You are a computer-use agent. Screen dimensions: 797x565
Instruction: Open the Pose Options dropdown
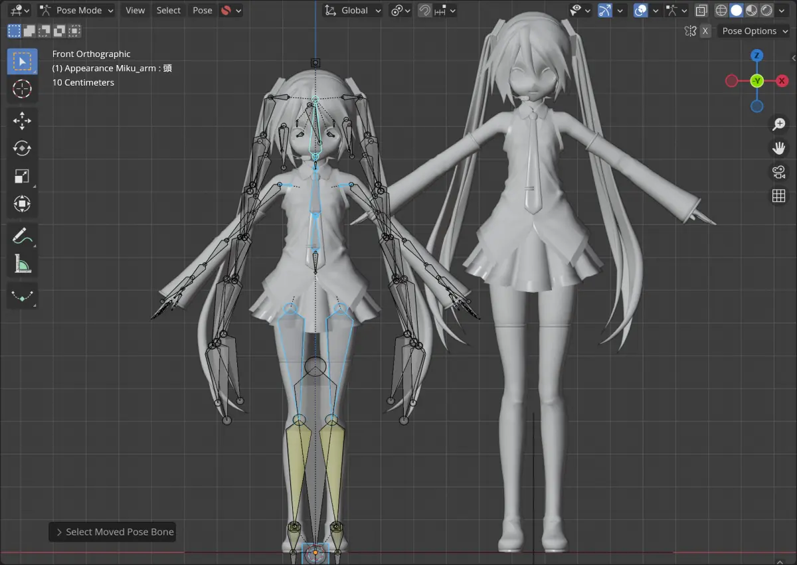coord(754,31)
